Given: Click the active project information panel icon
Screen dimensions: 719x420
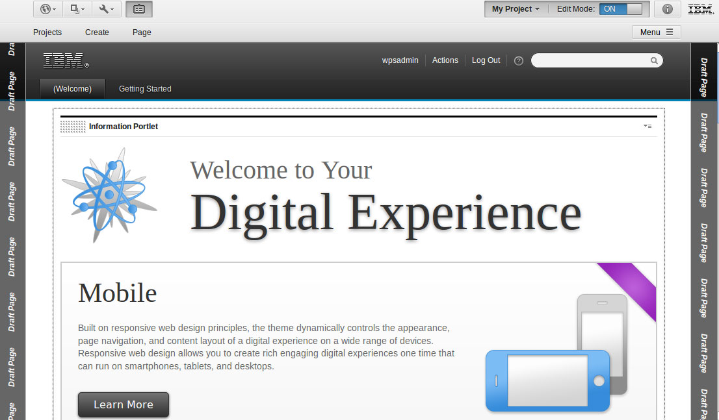Looking at the screenshot, I should tap(139, 9).
